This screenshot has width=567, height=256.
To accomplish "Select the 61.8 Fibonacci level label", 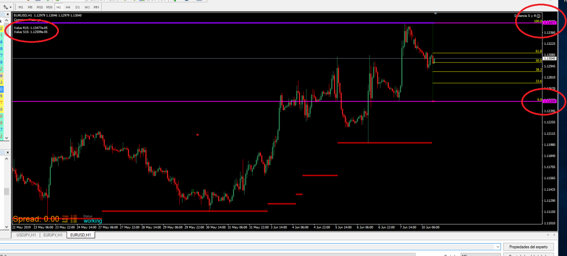I will (x=539, y=51).
